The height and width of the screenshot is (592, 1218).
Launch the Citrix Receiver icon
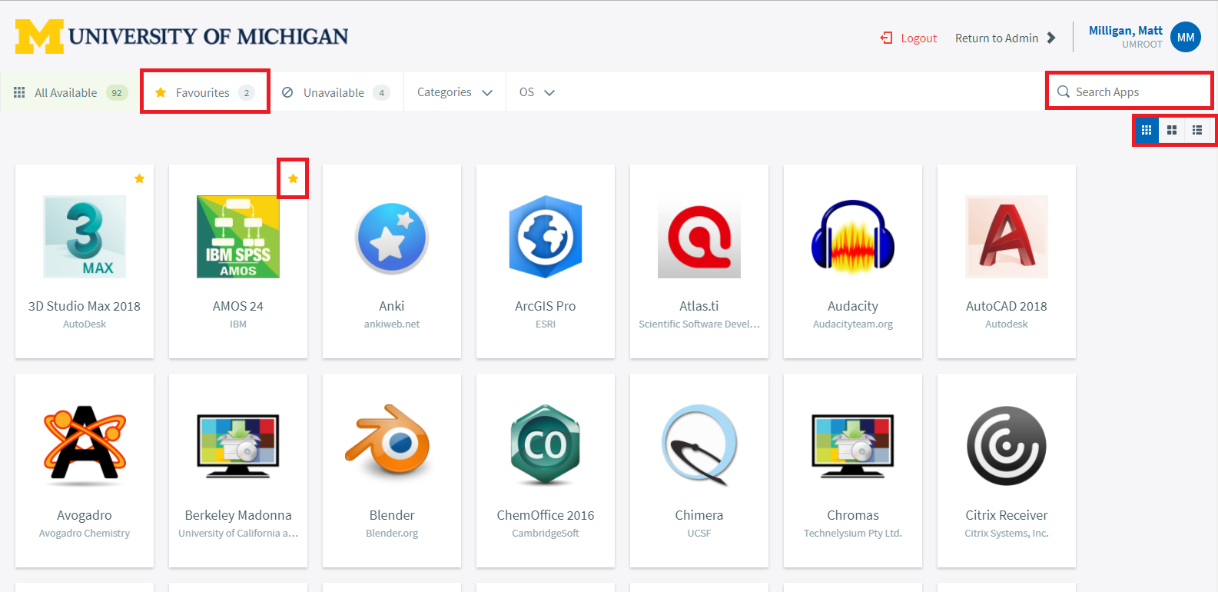[1007, 446]
